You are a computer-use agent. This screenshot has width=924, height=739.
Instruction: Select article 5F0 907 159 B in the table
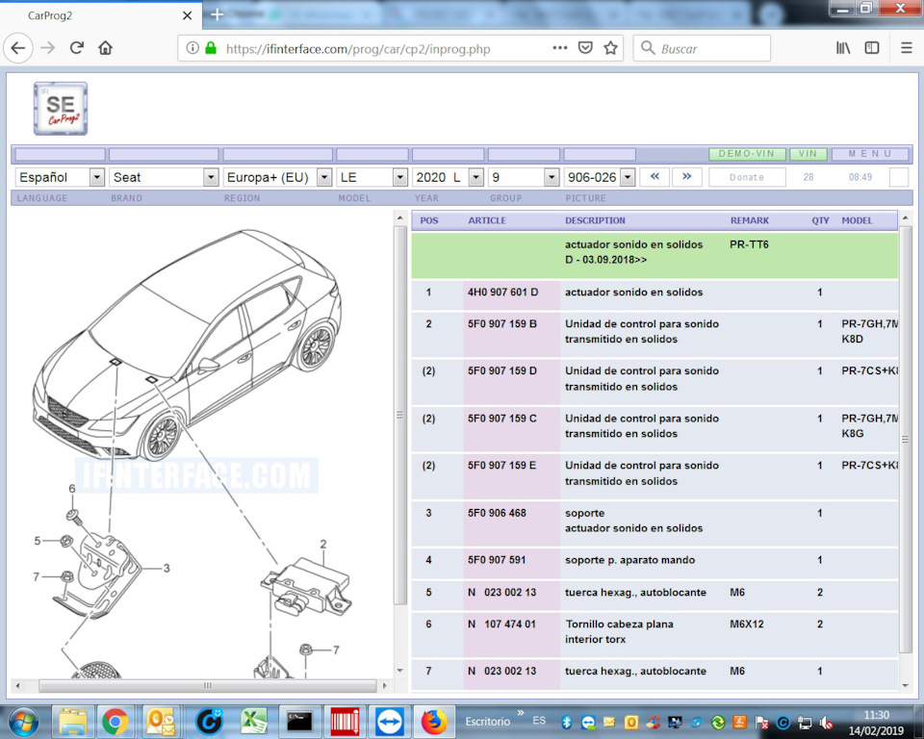click(507, 323)
